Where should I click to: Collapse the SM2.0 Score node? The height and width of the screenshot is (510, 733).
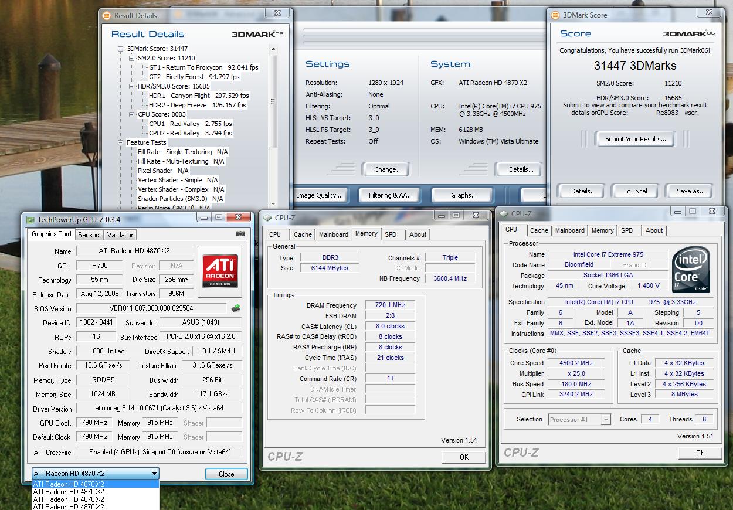coord(132,58)
